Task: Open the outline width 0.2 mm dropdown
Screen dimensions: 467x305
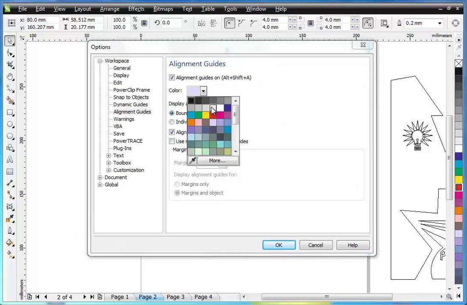Action: pyautogui.click(x=439, y=23)
